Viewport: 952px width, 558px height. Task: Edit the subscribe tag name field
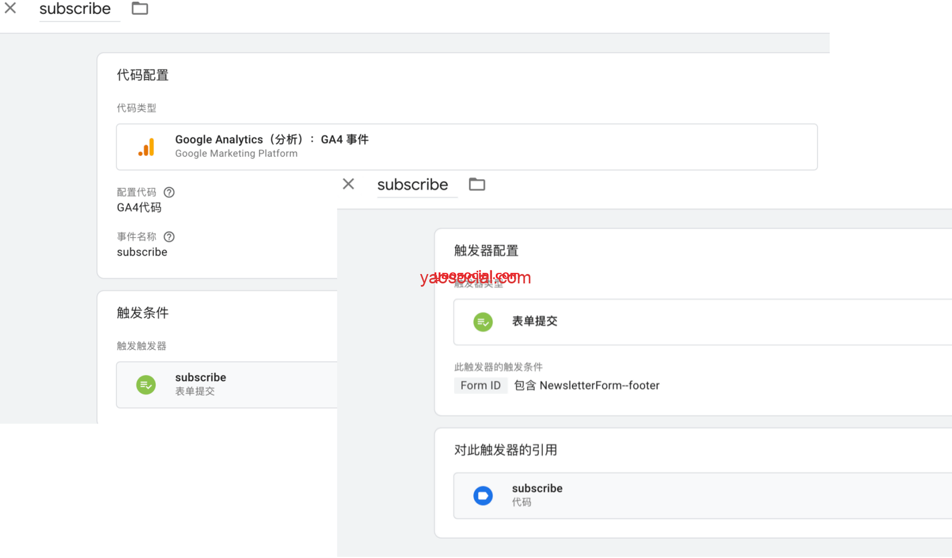tap(75, 9)
